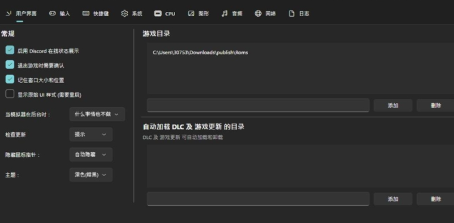Click 添加 button in the DLC directory section

tap(393, 199)
